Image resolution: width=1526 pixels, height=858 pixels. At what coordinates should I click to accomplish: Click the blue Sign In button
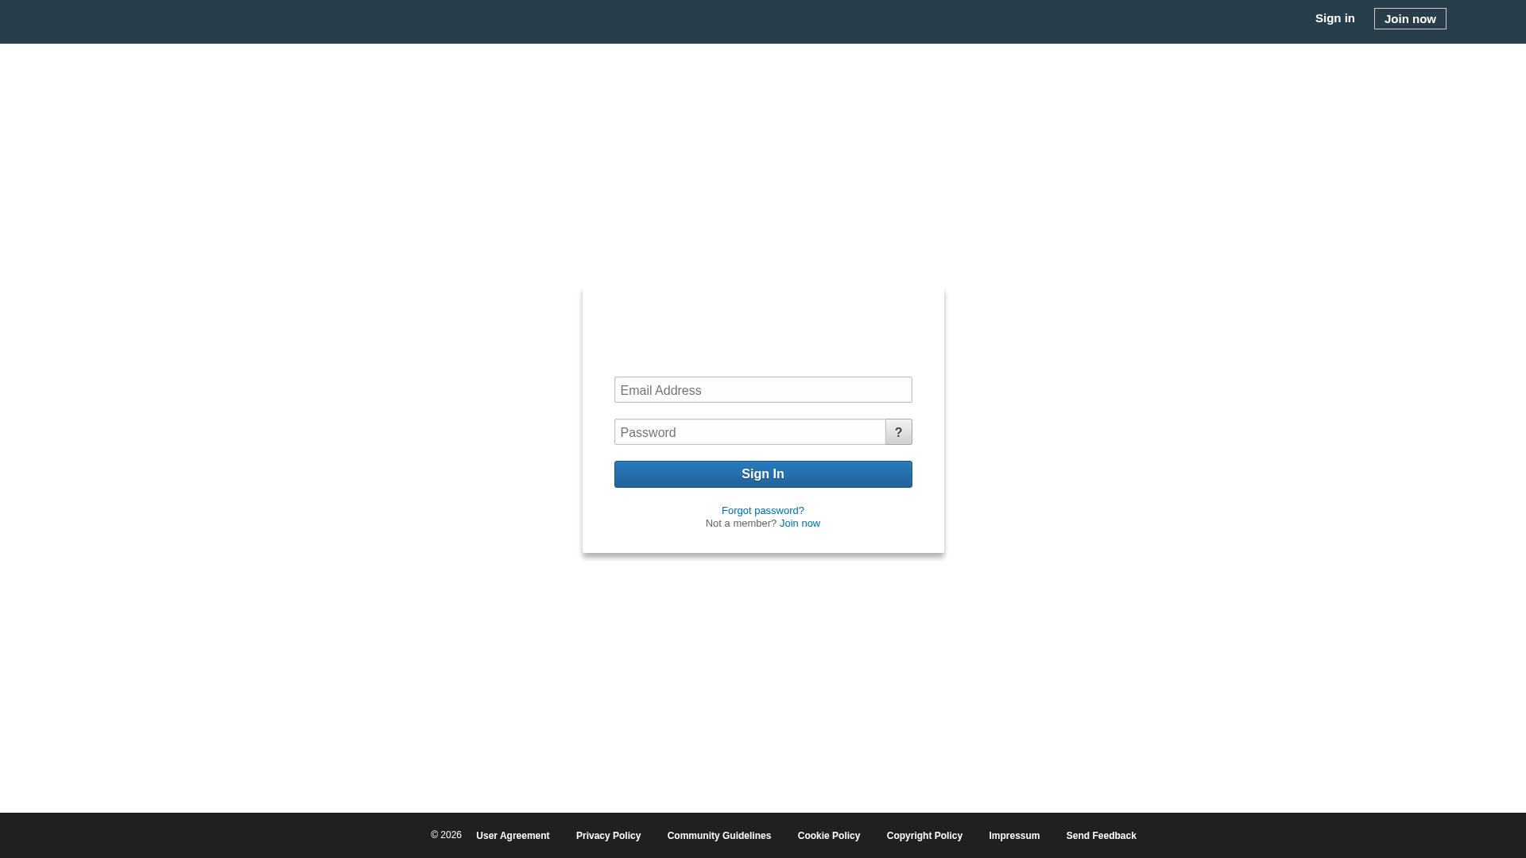click(x=763, y=474)
